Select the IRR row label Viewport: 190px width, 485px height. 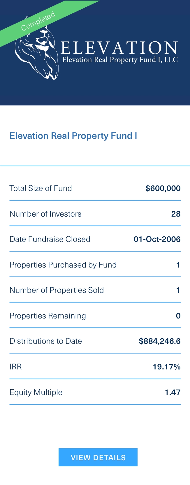(x=16, y=367)
